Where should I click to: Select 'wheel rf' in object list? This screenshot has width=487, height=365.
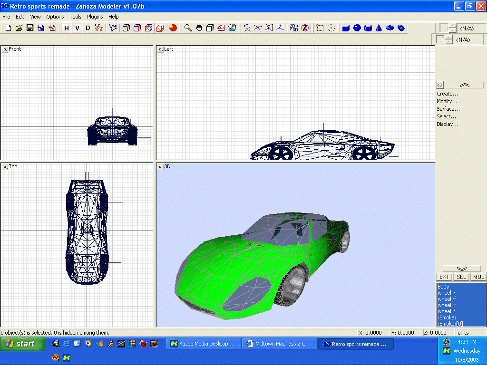pos(447,299)
